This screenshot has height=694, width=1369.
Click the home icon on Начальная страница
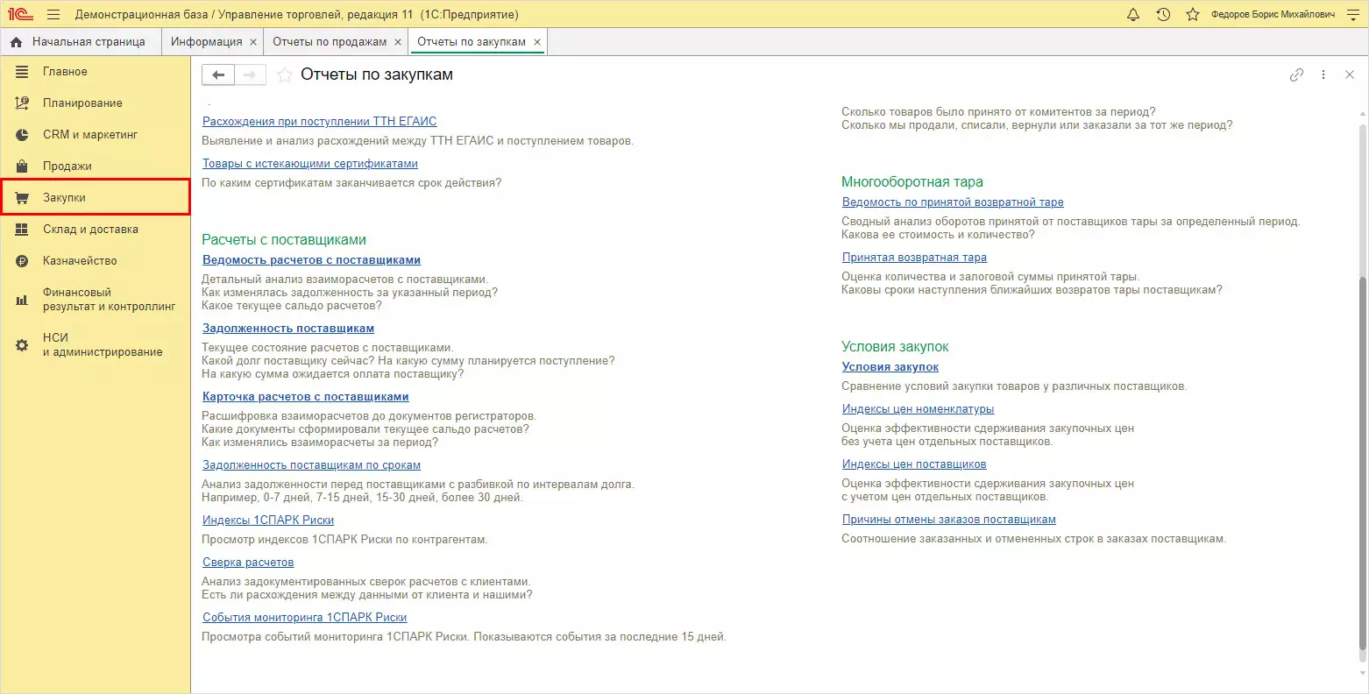(x=16, y=42)
